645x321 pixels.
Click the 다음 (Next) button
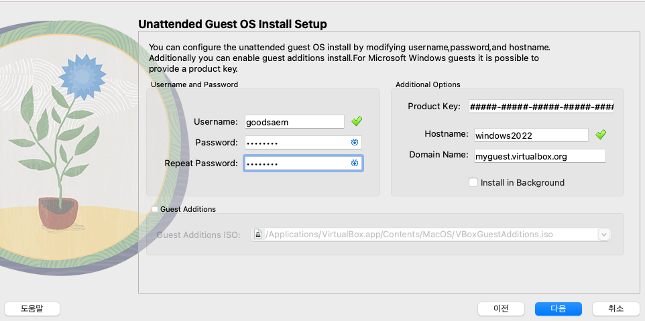[559, 309]
